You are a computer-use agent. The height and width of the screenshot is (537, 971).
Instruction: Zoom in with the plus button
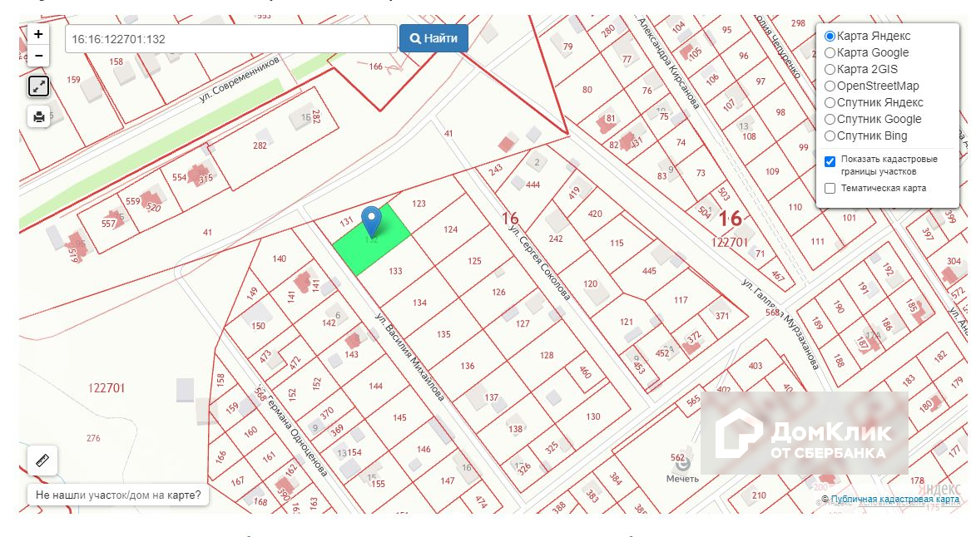pos(38,34)
